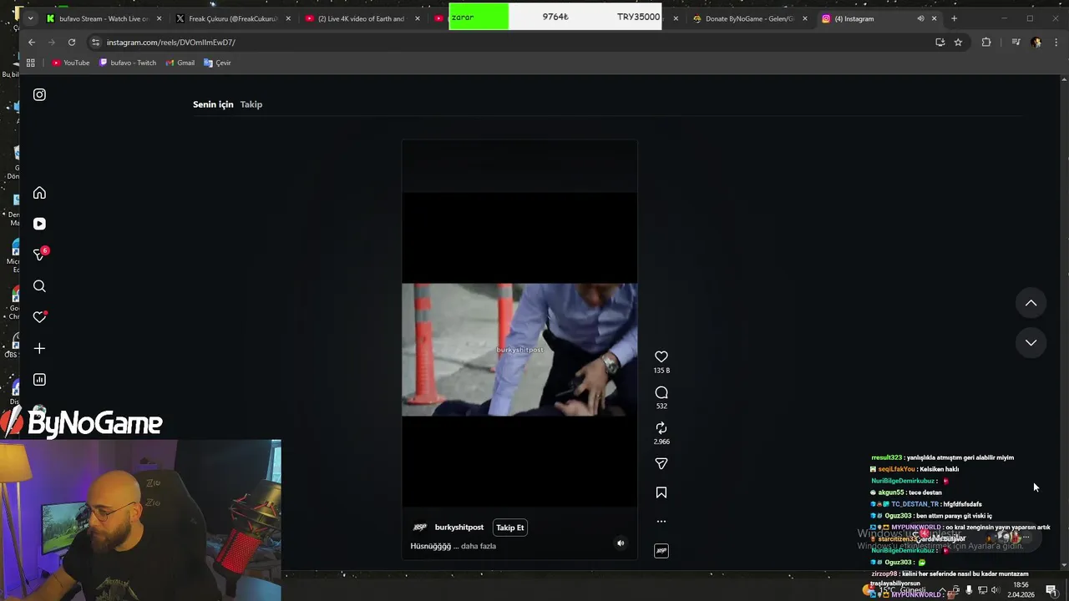
Task: Open weather widget 15°C Güneşli
Action: coord(895,591)
